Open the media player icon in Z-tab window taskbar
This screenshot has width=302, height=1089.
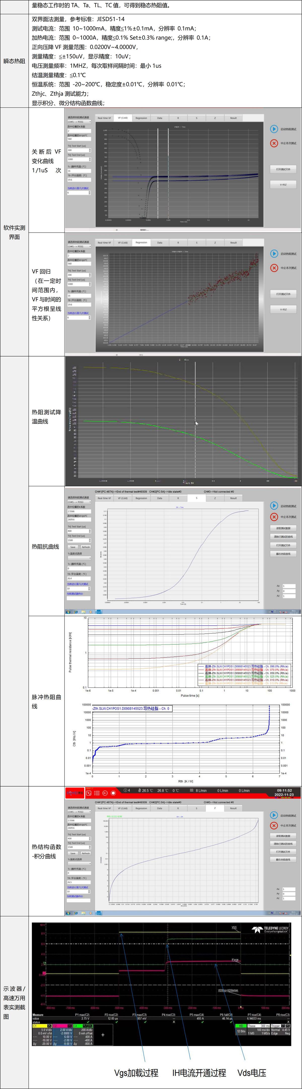(90, 913)
